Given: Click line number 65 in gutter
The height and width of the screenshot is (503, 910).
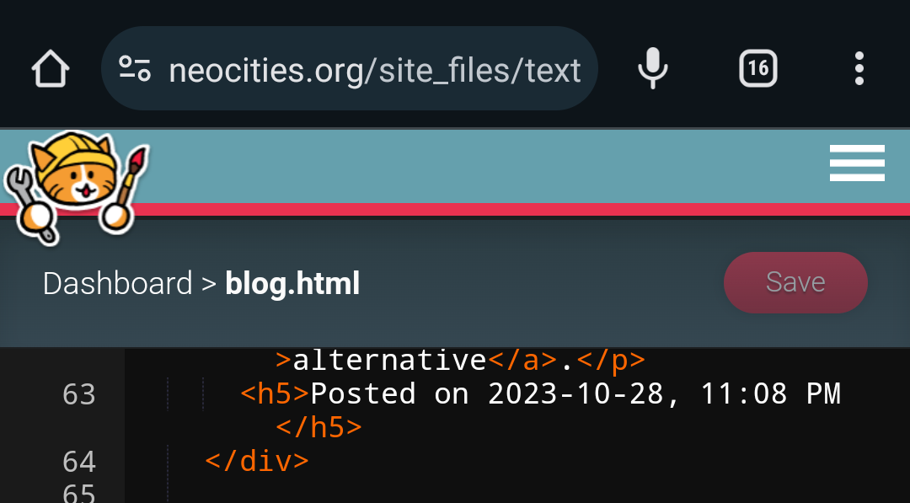Looking at the screenshot, I should click(79, 492).
